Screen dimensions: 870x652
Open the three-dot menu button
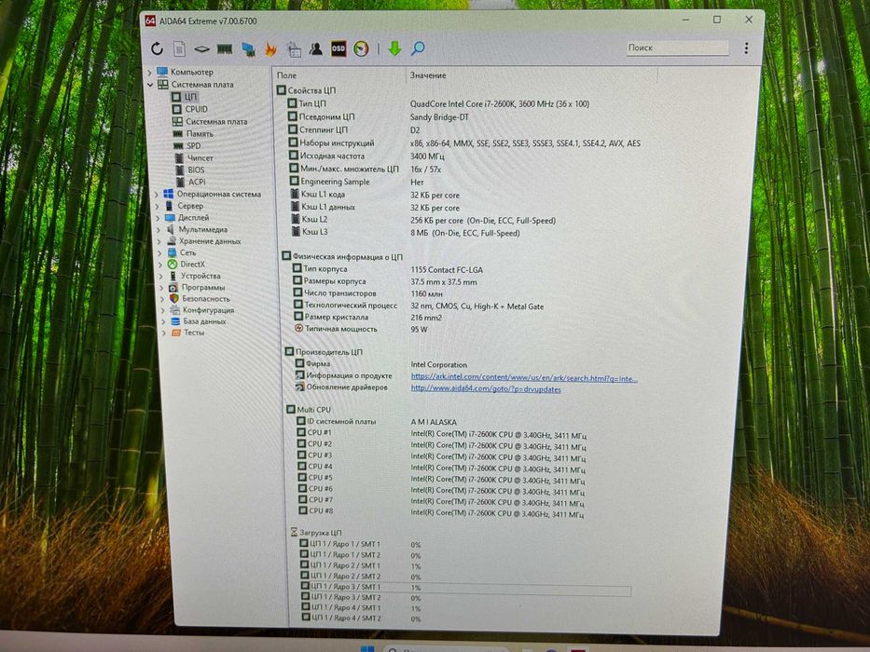point(746,48)
